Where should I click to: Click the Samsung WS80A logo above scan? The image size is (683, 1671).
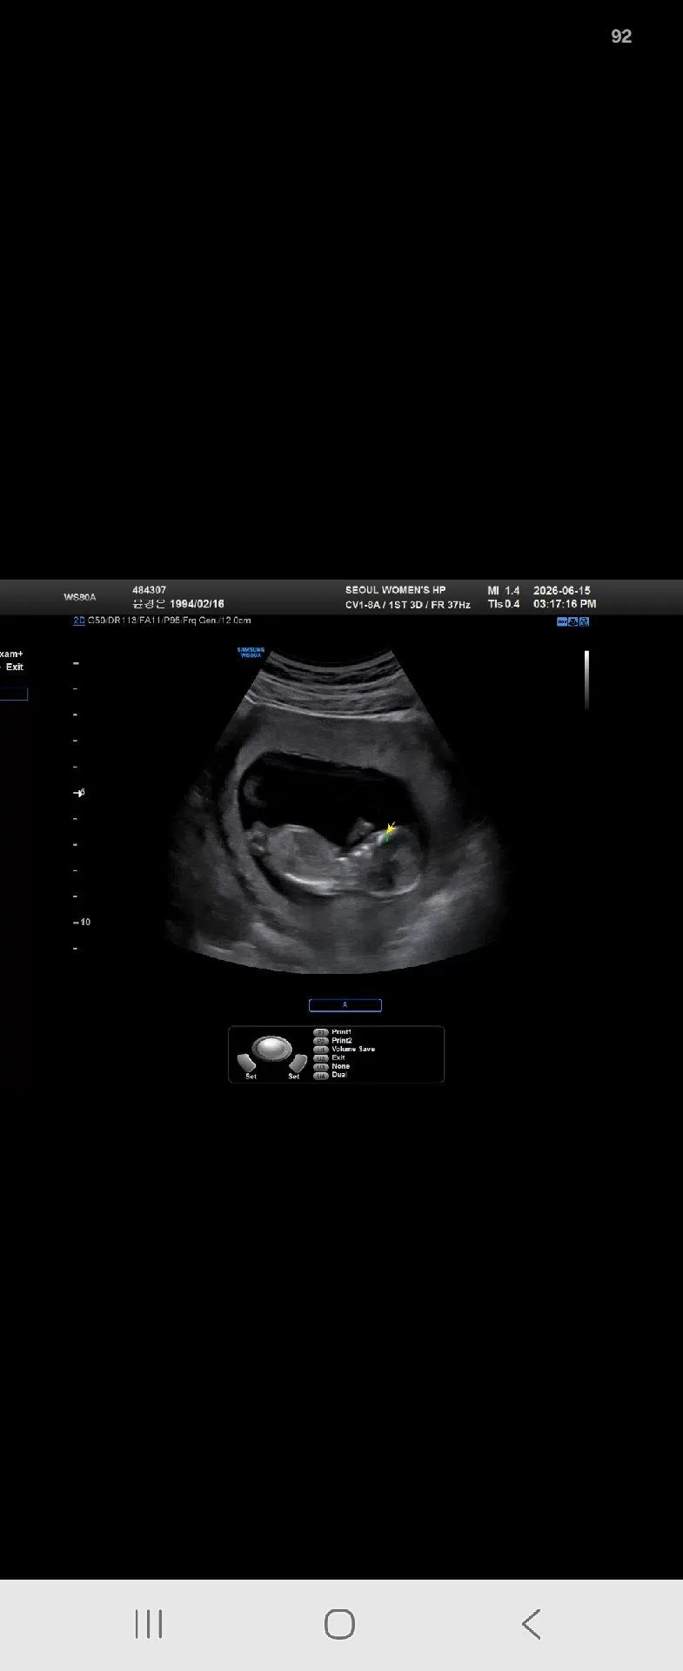coord(251,652)
